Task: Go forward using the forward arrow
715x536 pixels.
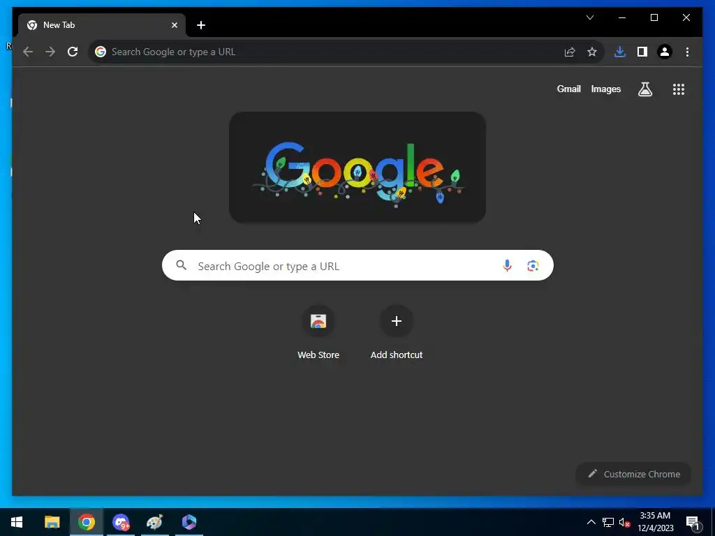Action: point(50,52)
